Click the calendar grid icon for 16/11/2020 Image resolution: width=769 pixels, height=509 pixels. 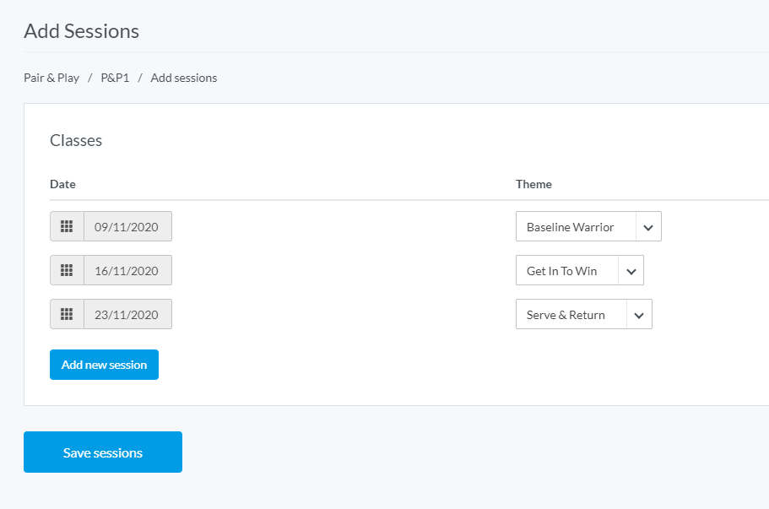pyautogui.click(x=67, y=270)
